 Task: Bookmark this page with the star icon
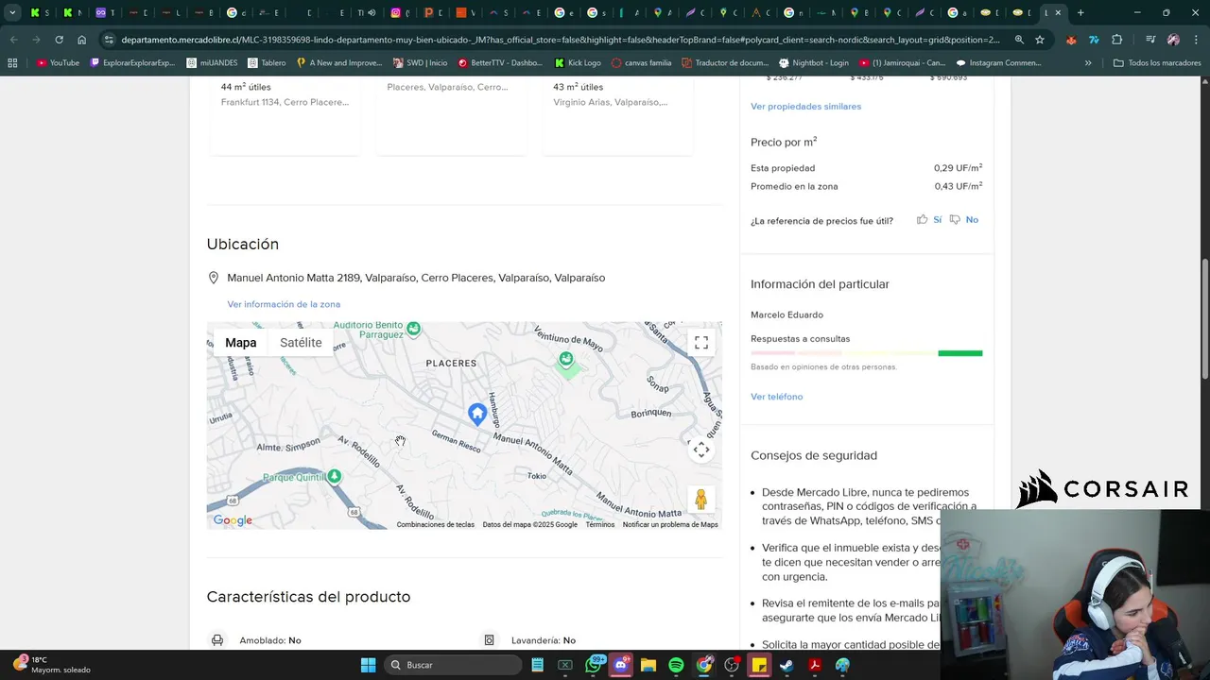pyautogui.click(x=1040, y=40)
